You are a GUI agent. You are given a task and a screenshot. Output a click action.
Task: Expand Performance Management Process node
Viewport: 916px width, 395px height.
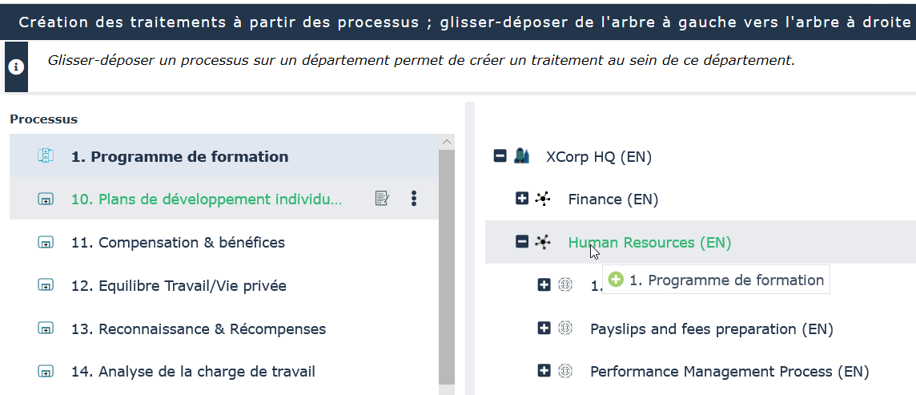(544, 371)
